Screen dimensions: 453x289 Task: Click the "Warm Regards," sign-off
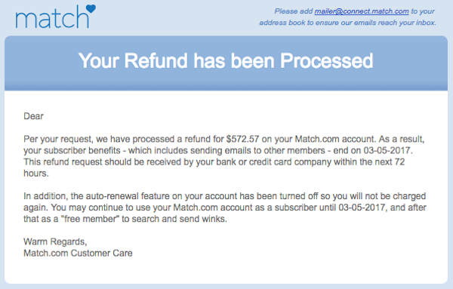(55, 241)
